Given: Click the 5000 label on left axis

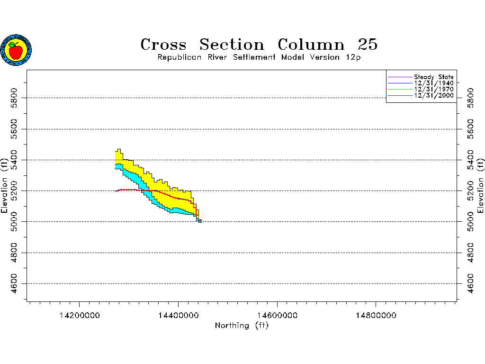Looking at the screenshot, I should 14,222.
